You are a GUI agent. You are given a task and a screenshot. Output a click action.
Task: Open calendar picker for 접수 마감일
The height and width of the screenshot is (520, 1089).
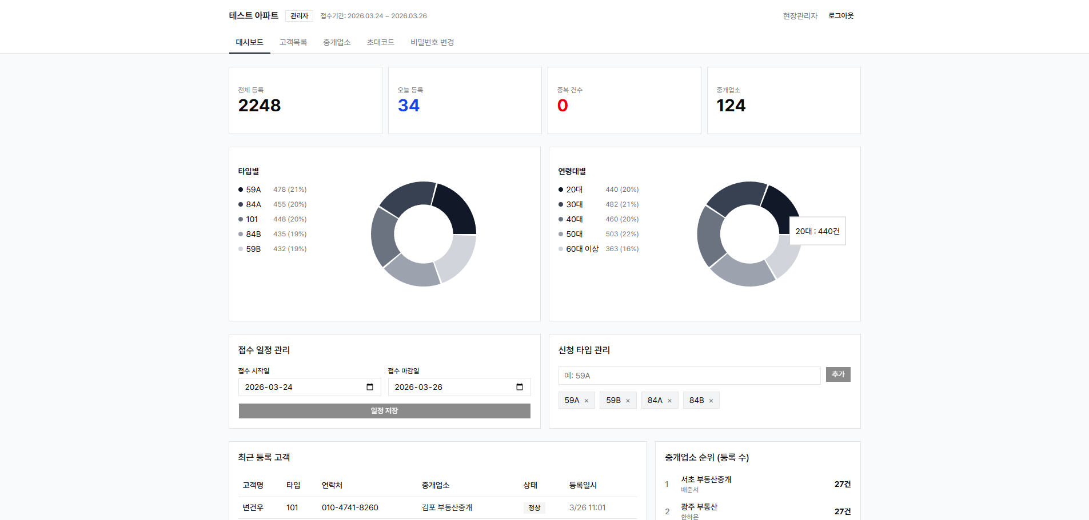pos(519,387)
